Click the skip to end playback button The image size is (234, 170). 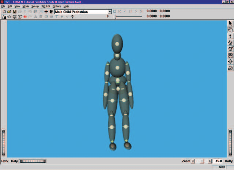[x=141, y=11]
